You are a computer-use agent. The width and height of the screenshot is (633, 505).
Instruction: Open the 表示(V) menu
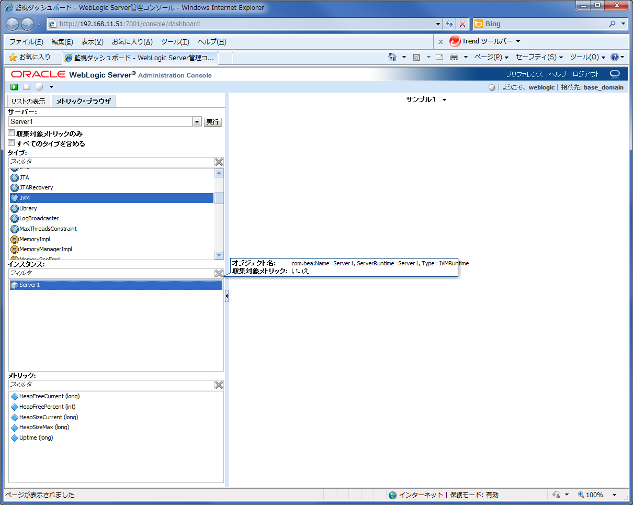(92, 42)
